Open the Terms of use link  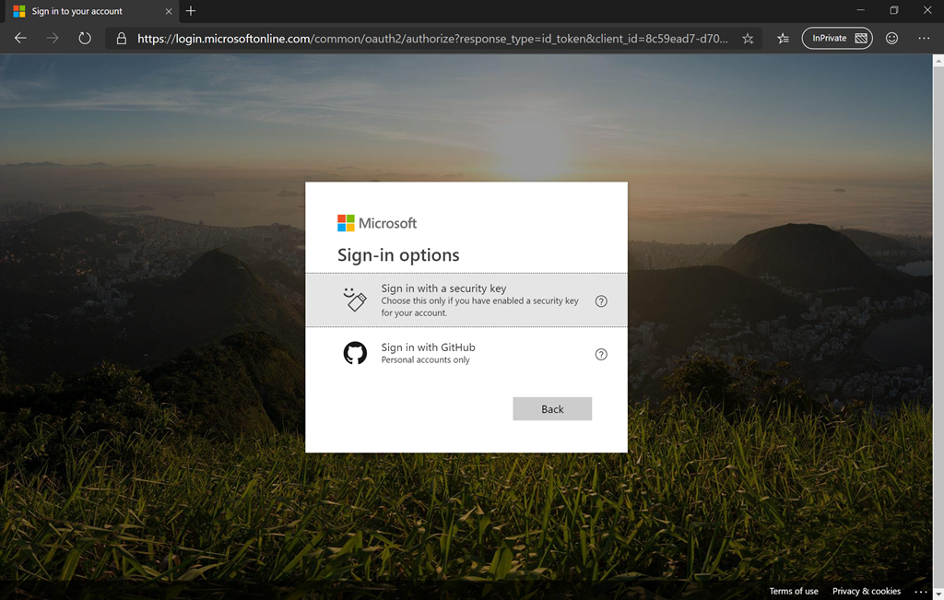(793, 591)
